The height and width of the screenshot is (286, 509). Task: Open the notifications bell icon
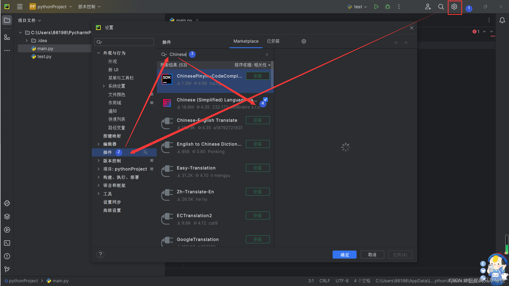[502, 20]
